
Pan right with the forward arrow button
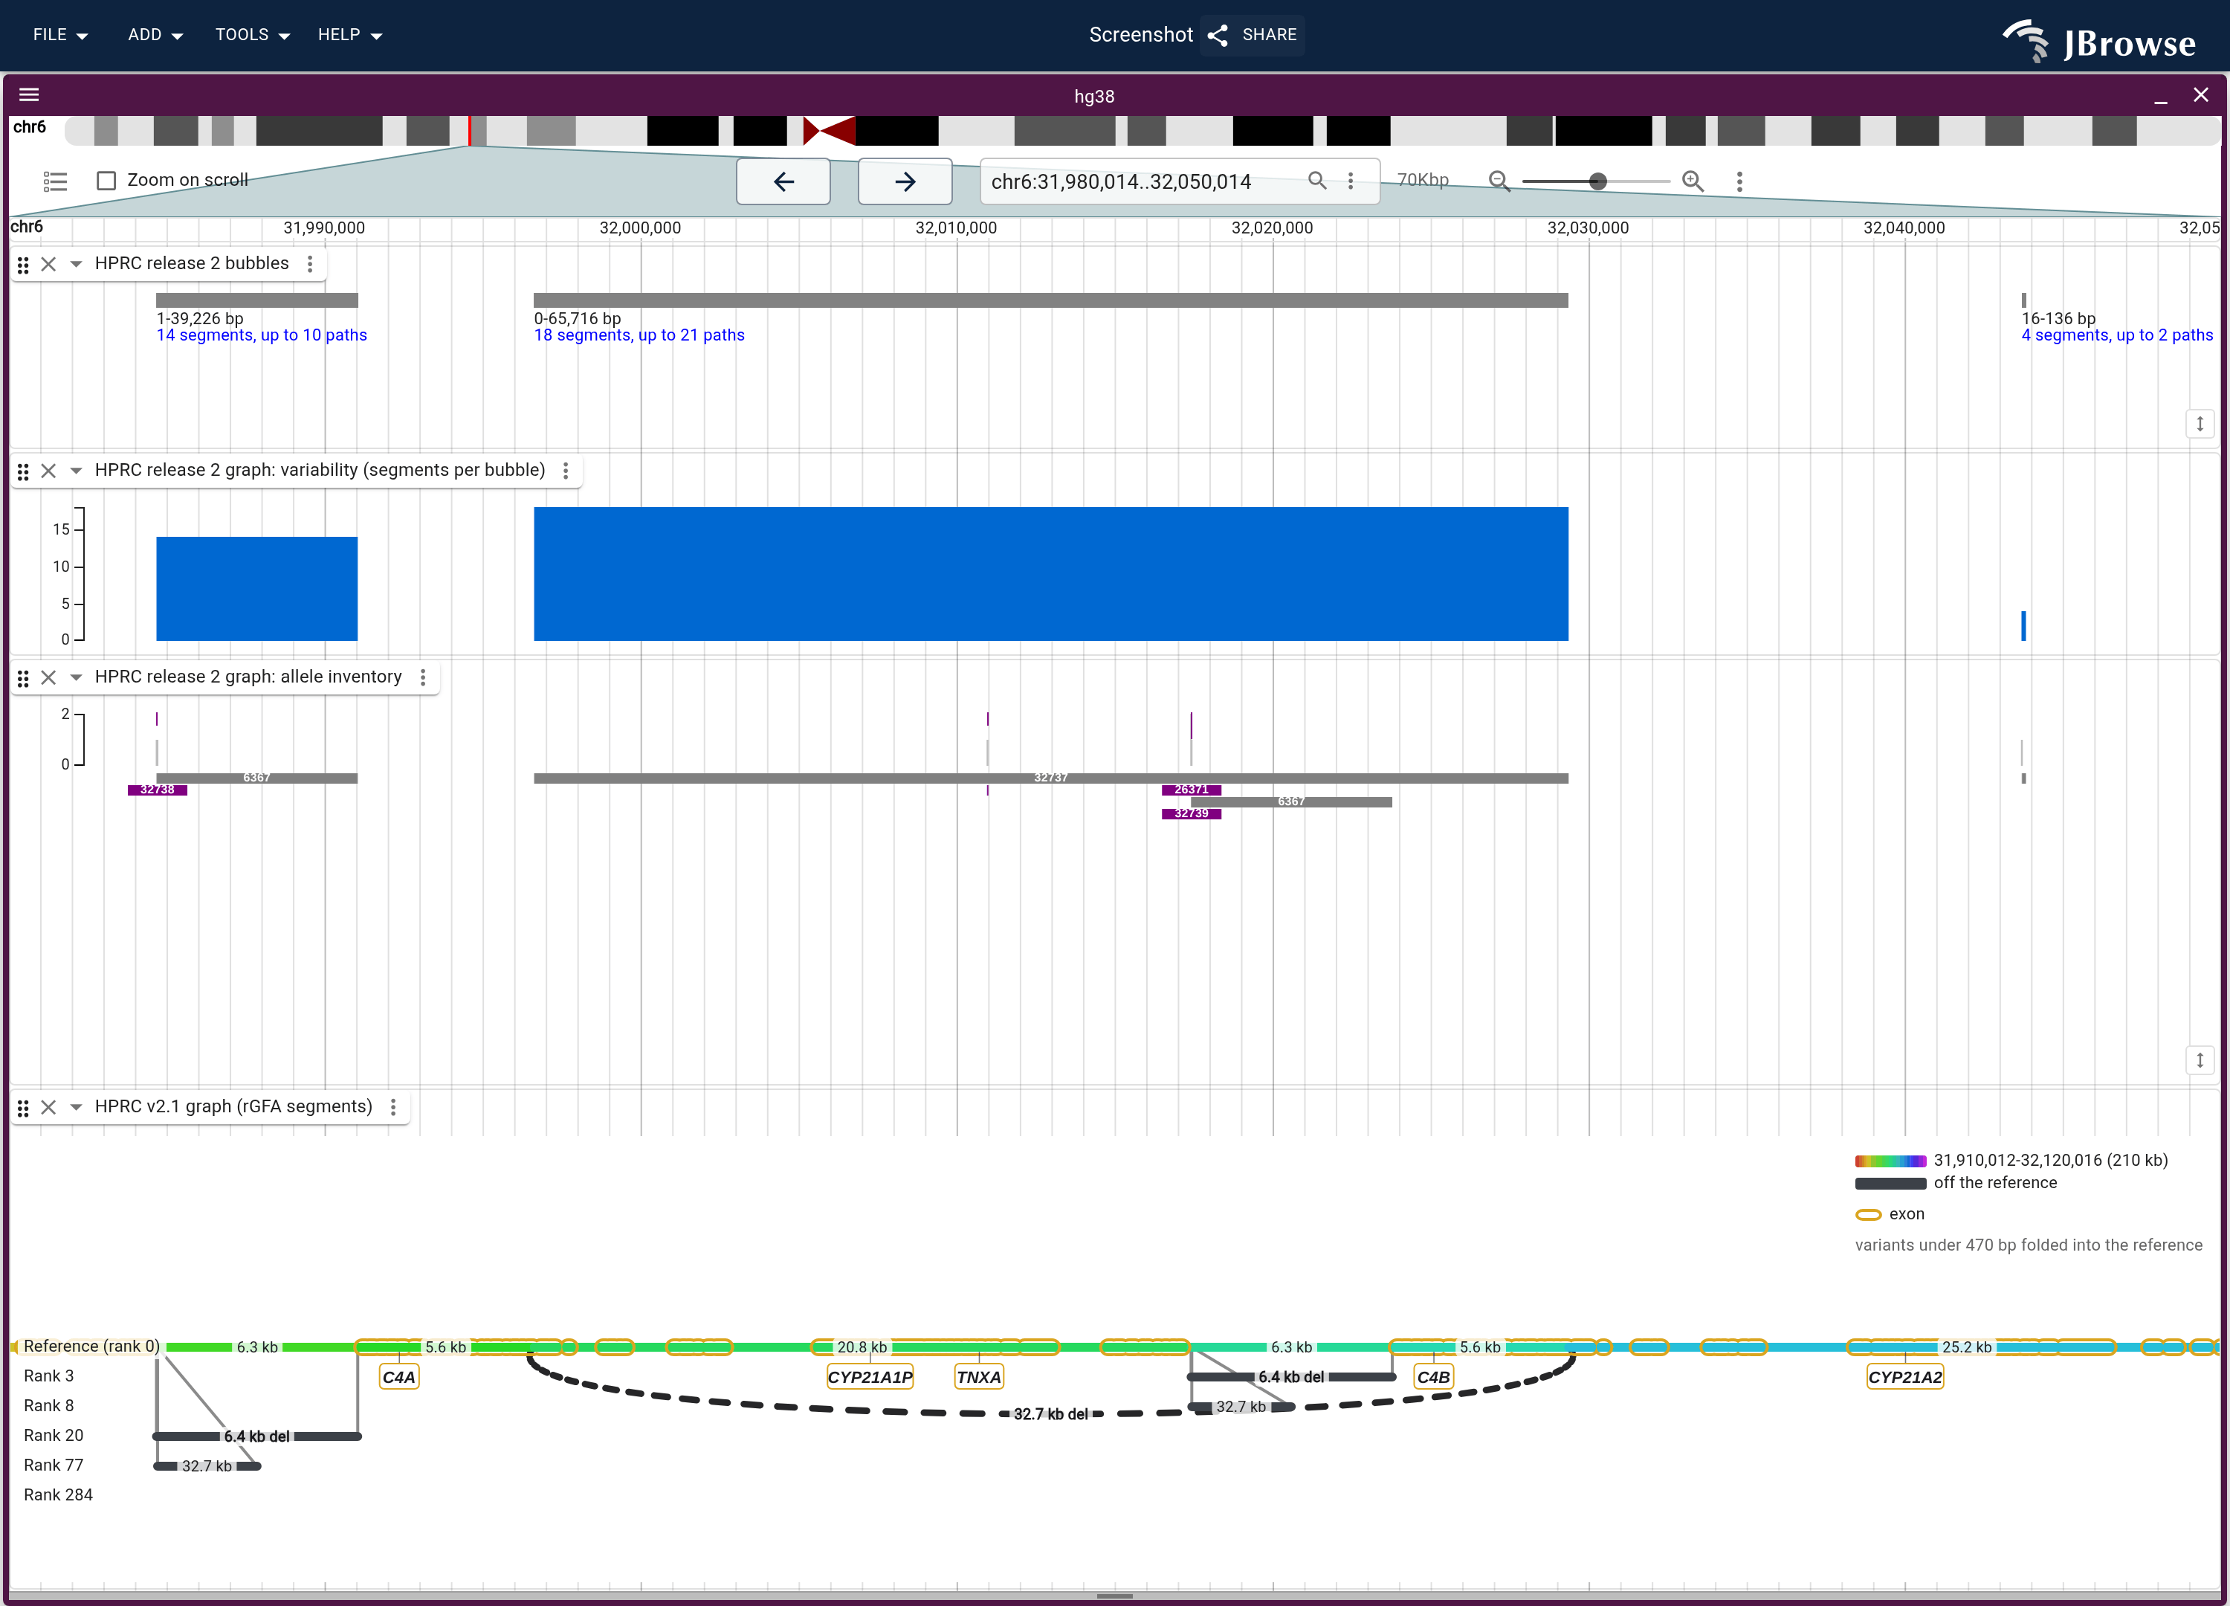tap(905, 181)
